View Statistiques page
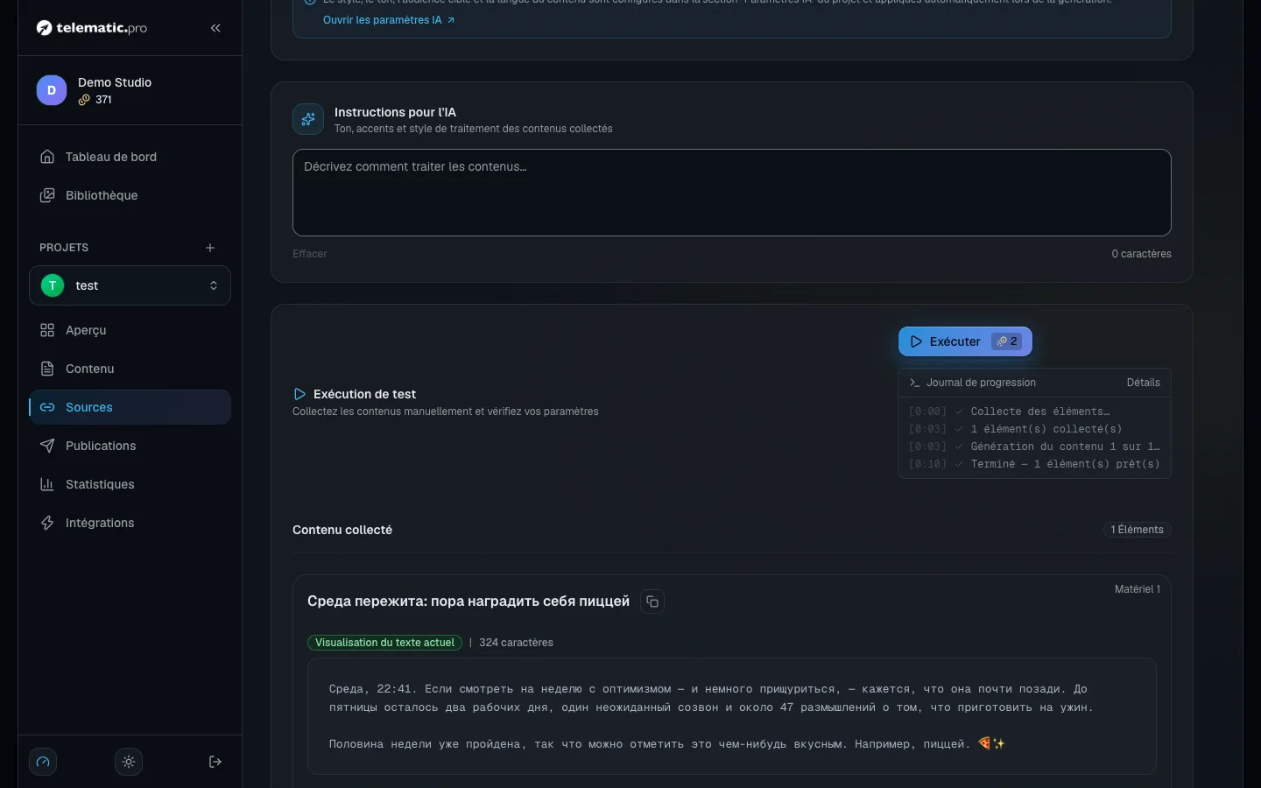 [130, 484]
